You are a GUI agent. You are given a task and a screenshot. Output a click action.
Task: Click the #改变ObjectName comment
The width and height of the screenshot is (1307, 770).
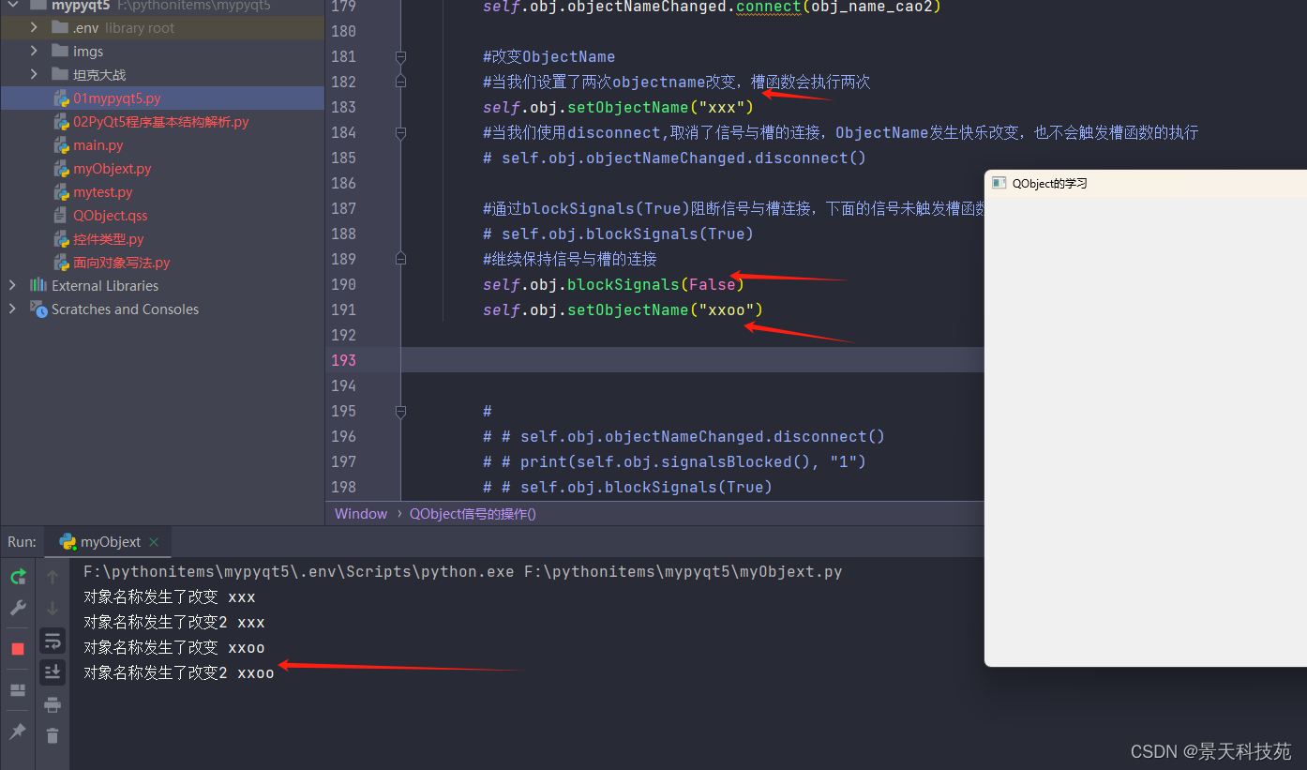pos(549,56)
